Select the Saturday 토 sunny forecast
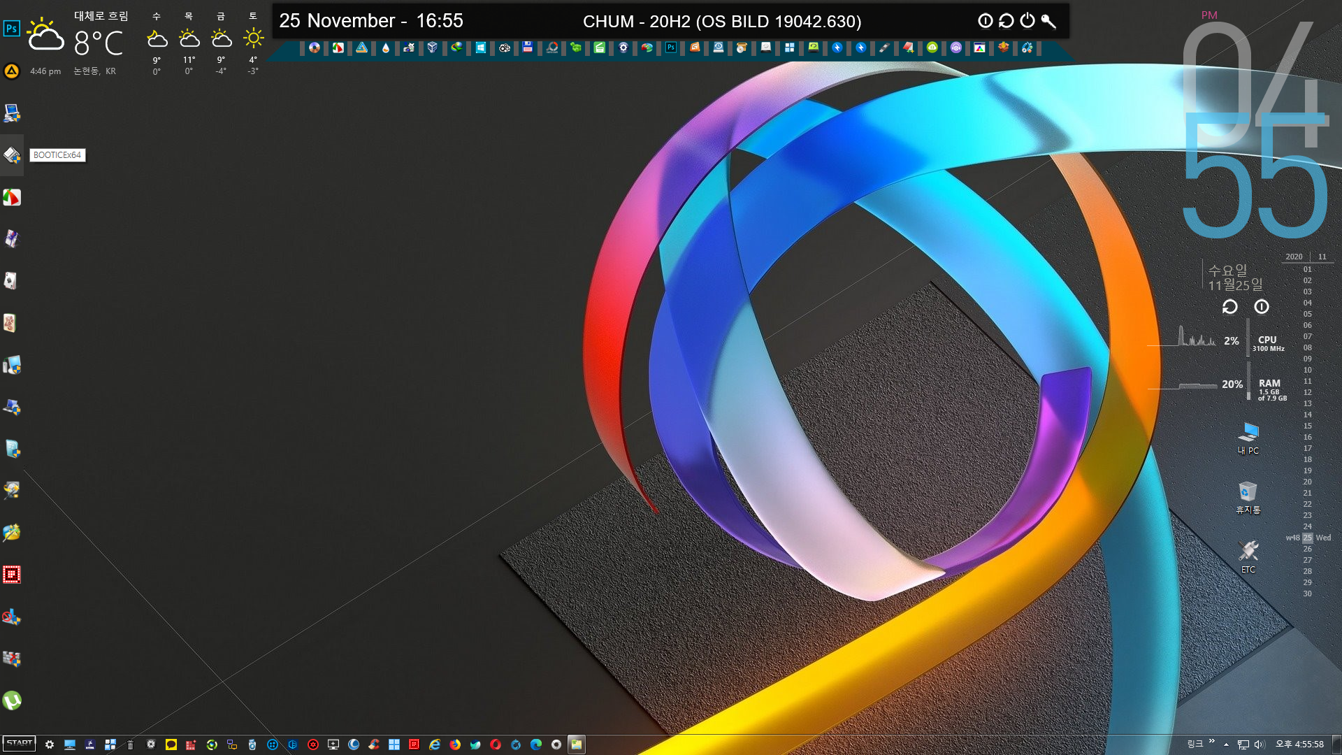The width and height of the screenshot is (1342, 755). pyautogui.click(x=253, y=43)
